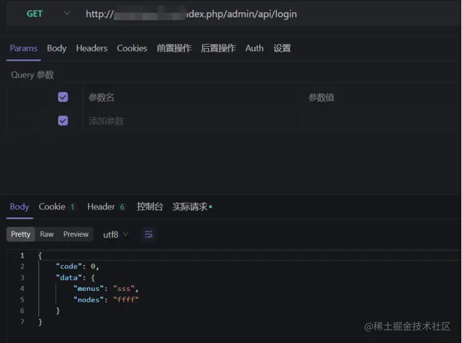Click the 参数名 column header
Image resolution: width=462 pixels, height=343 pixels.
point(101,97)
